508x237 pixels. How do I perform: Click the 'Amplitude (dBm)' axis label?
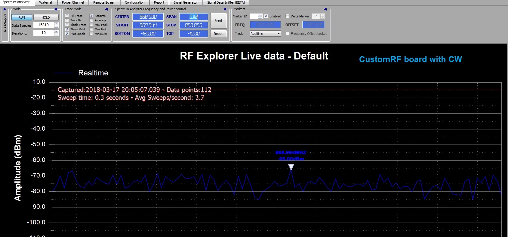[18, 168]
